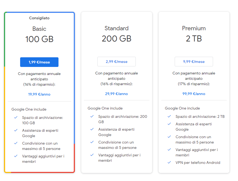Viewport: 238px width, 181px height.
Task: Click checkmark next to Basic 100 GB storage
Action: pyautogui.click(x=16, y=117)
